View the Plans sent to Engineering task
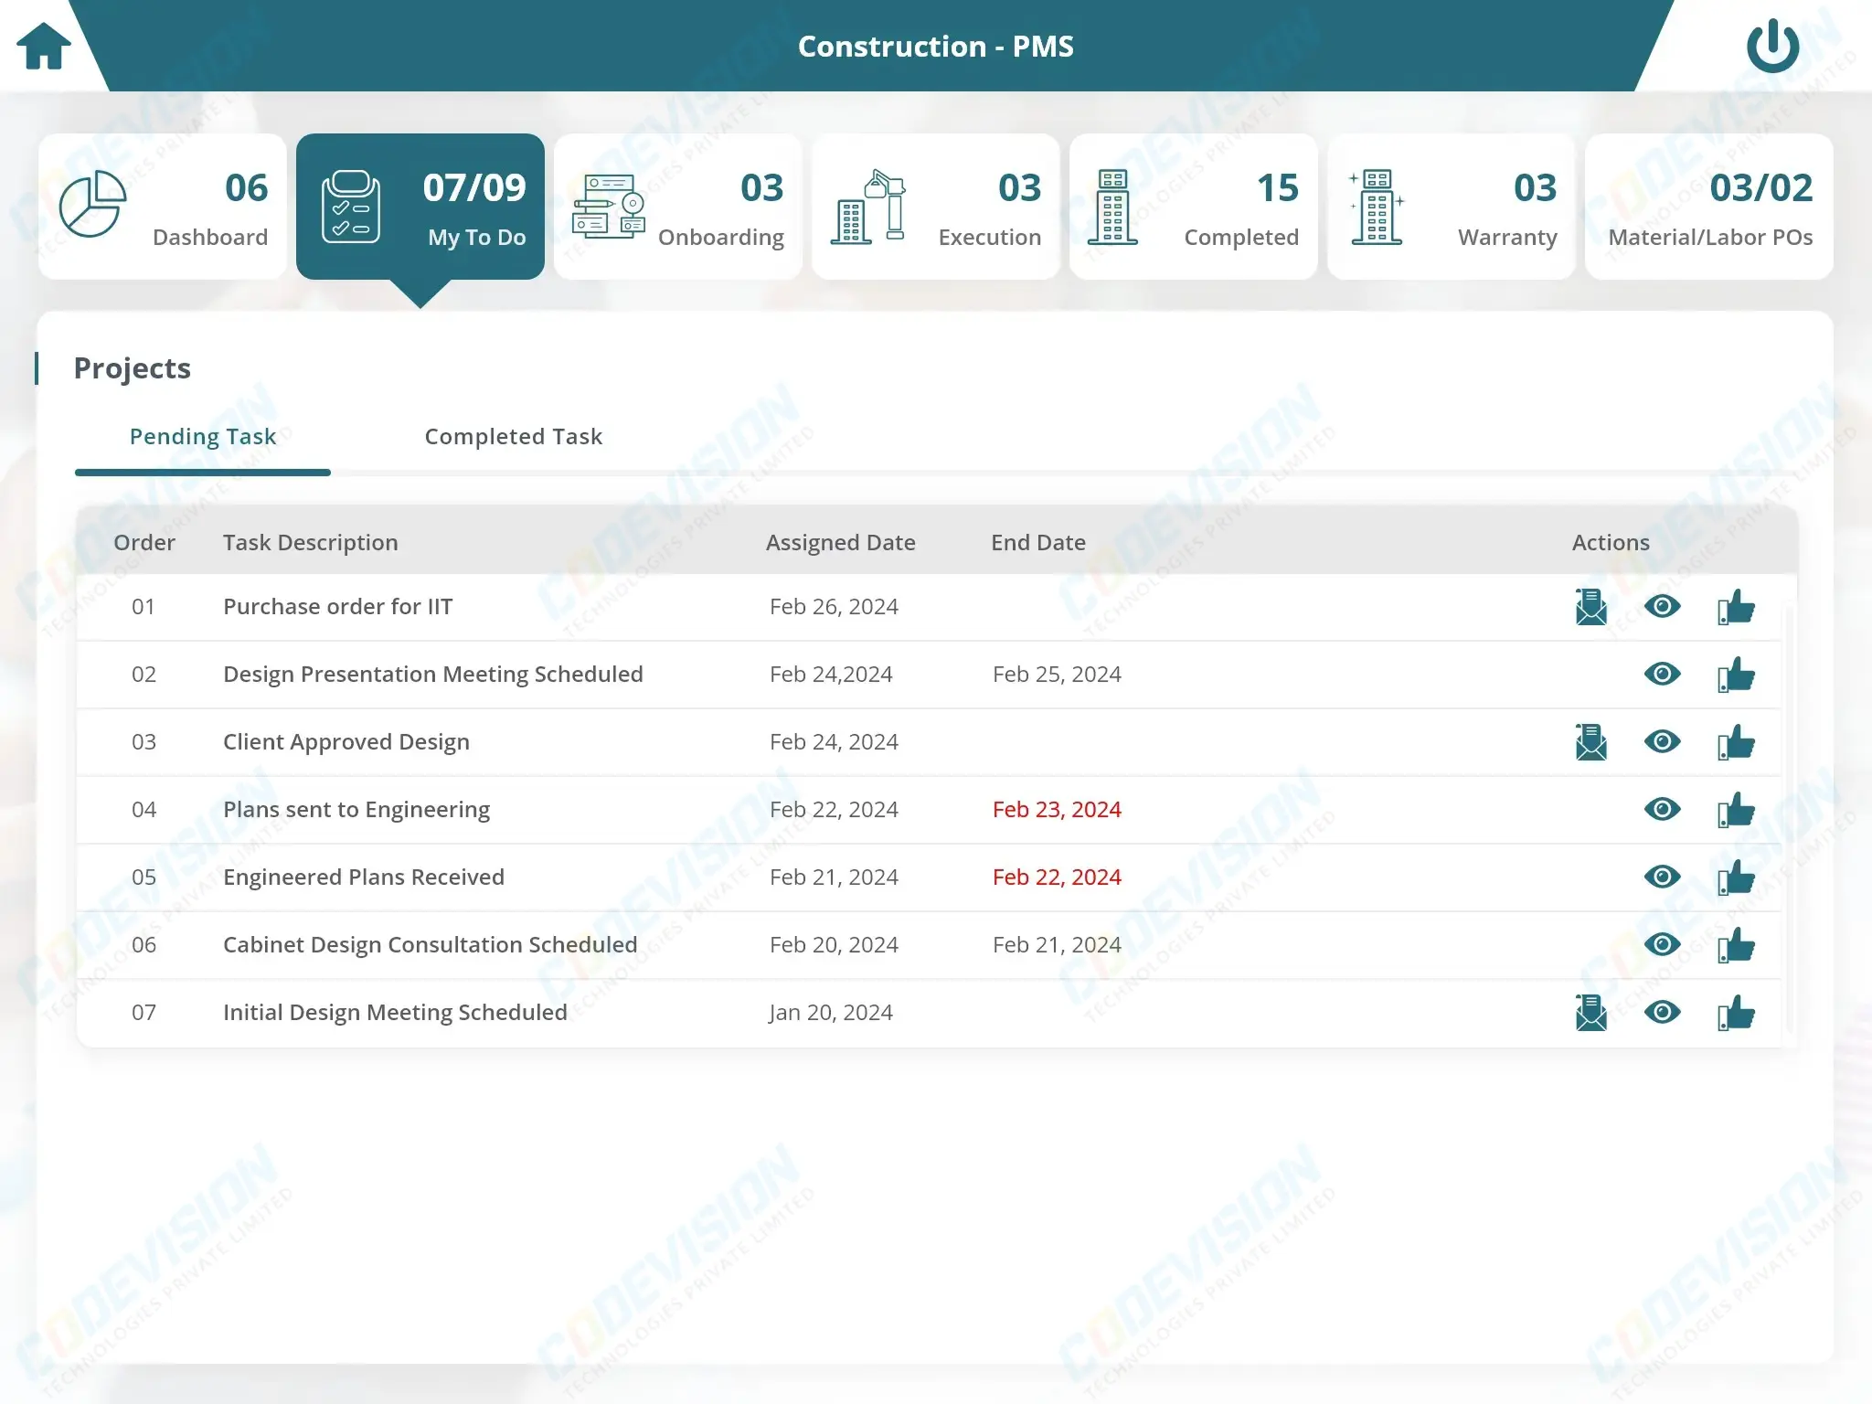1872x1404 pixels. (x=1662, y=809)
